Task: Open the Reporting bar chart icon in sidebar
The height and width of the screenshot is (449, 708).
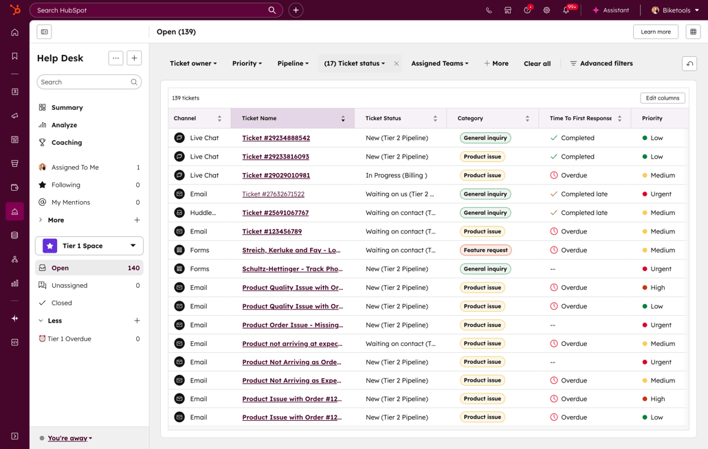Action: pyautogui.click(x=14, y=284)
